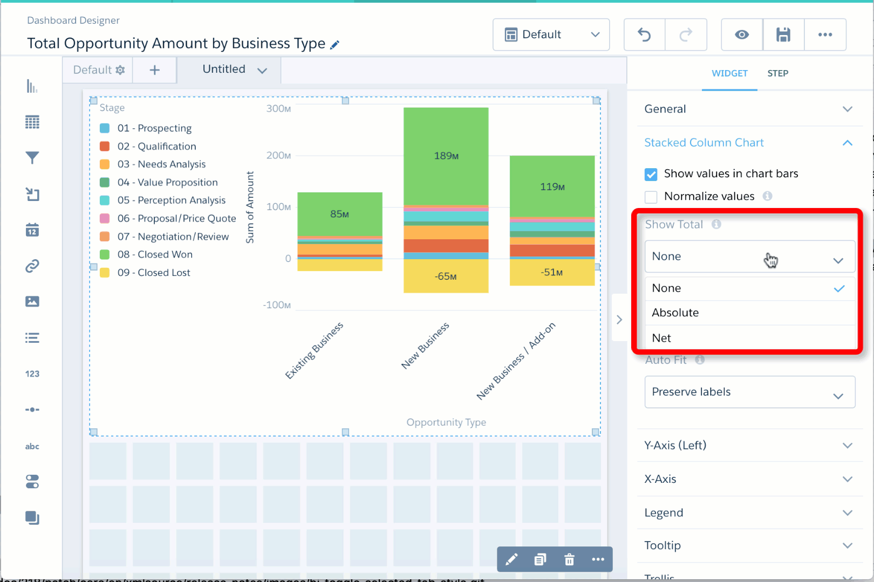Expand the Y-Axis (Left) section
Image resolution: width=874 pixels, height=582 pixels.
coord(848,445)
